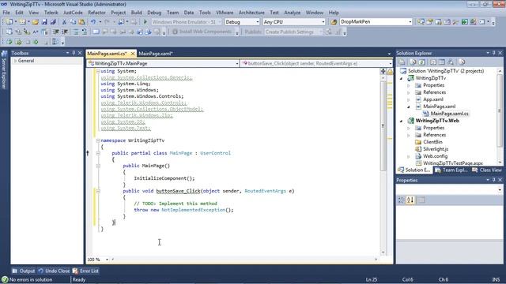
Task: Collapse the WritingZipTTv project node
Action: 402,78
